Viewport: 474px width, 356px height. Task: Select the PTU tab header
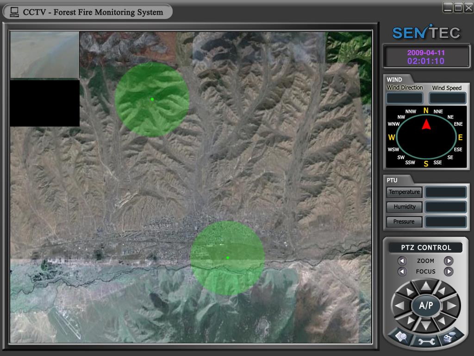392,180
